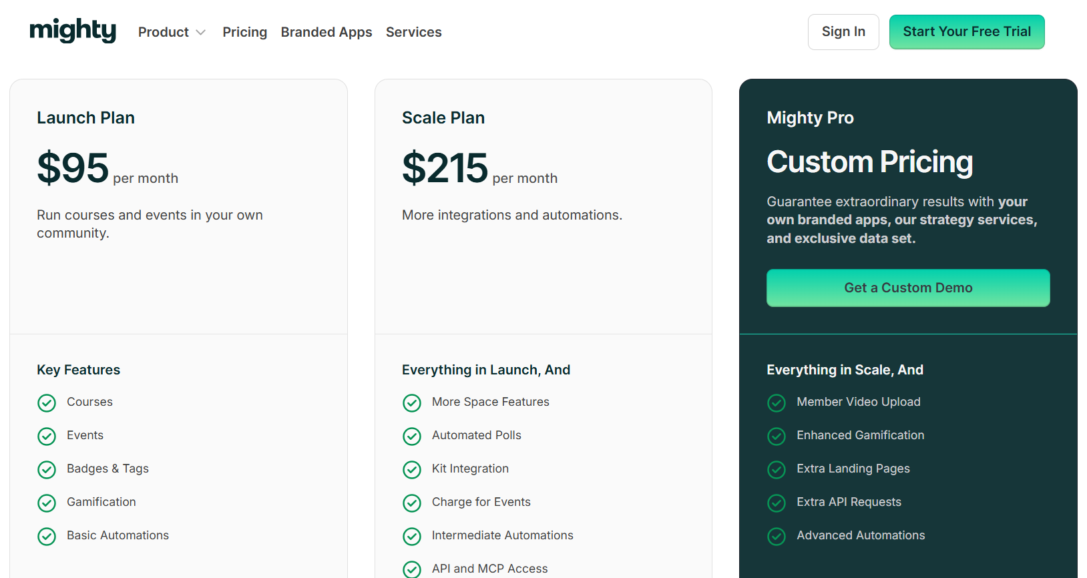The height and width of the screenshot is (578, 1087).
Task: Click check icon beside Intermediate Automations
Action: (412, 537)
